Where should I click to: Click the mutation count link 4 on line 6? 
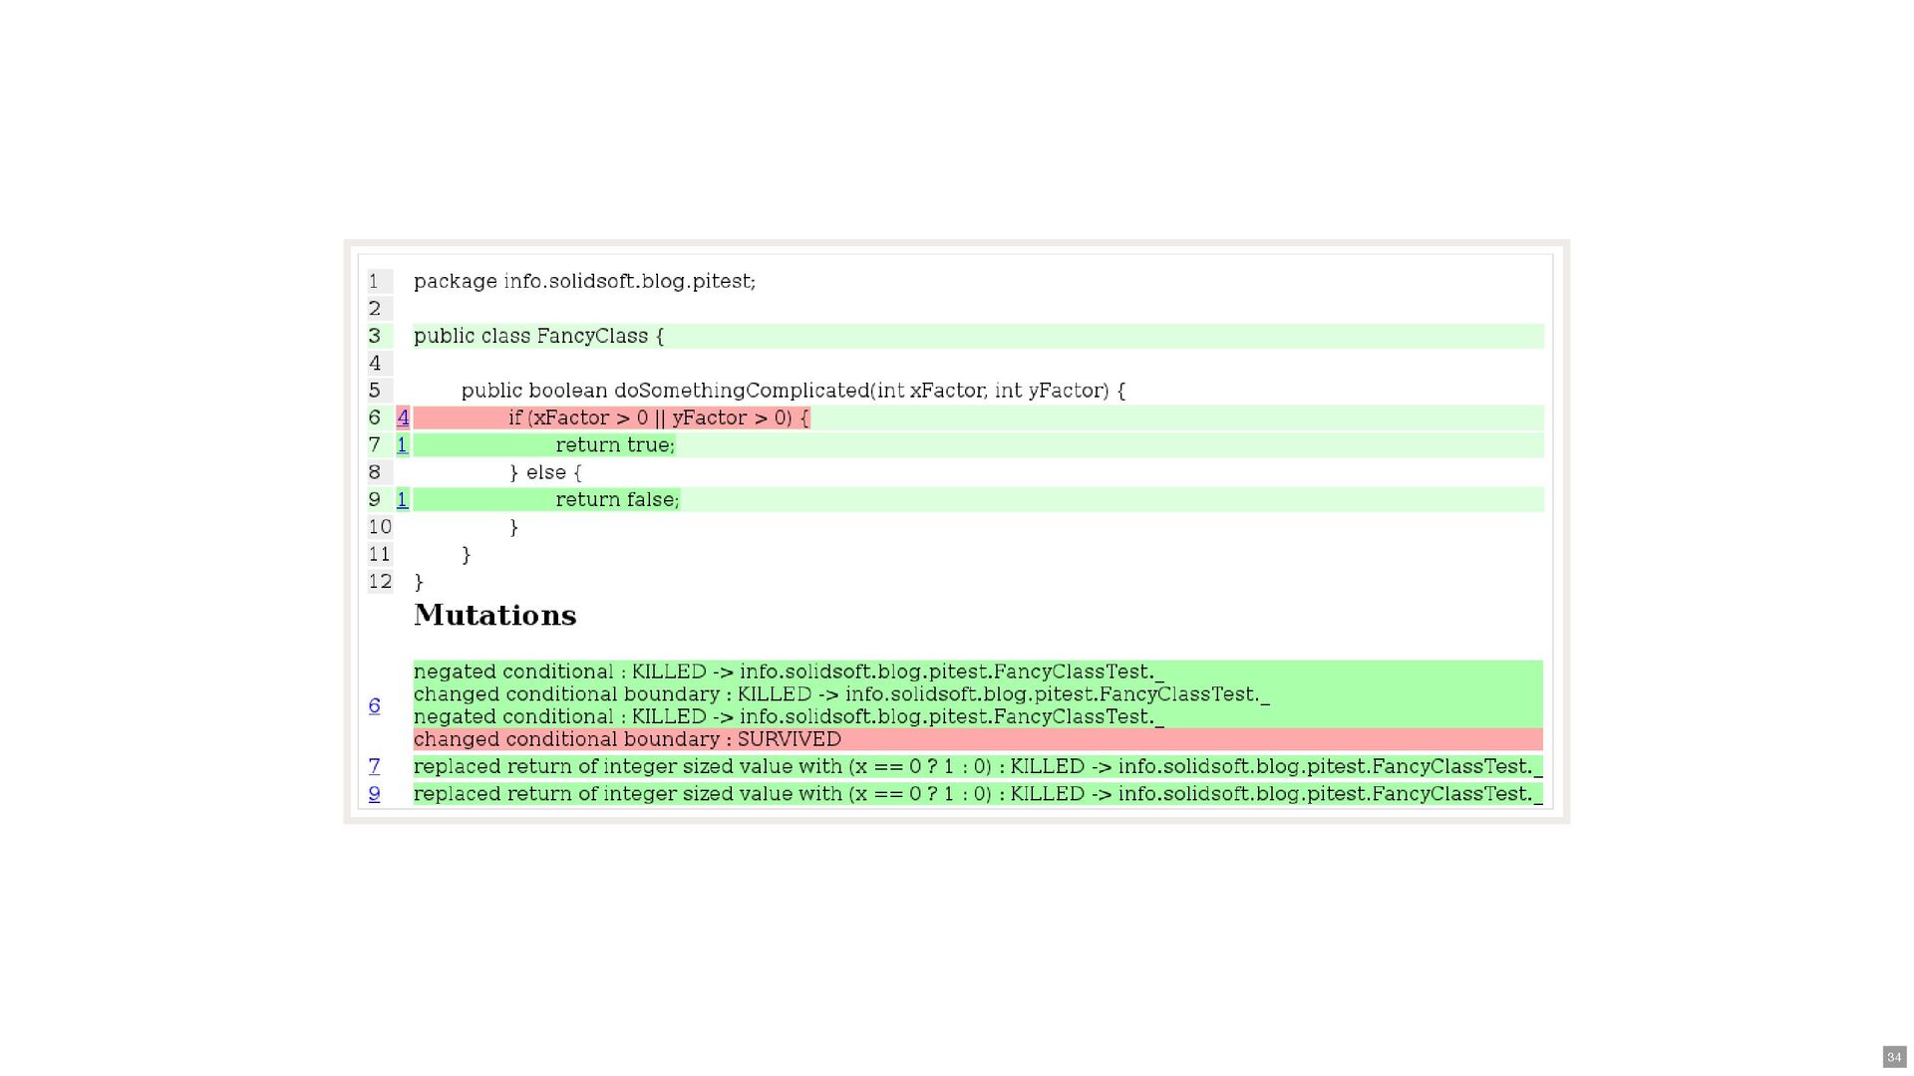point(403,417)
